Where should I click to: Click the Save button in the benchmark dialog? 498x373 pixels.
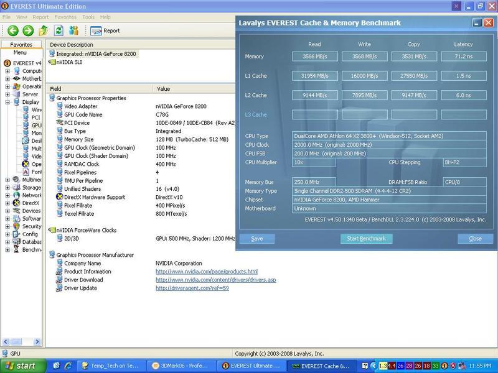pos(257,239)
